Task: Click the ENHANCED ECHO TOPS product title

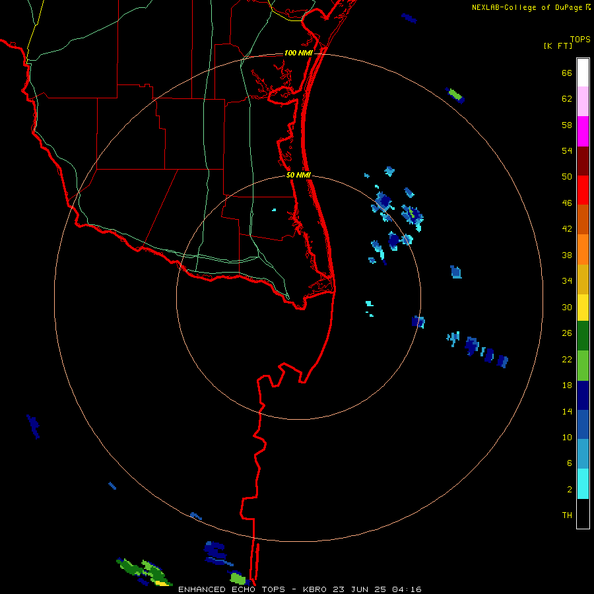Action: tap(234, 589)
